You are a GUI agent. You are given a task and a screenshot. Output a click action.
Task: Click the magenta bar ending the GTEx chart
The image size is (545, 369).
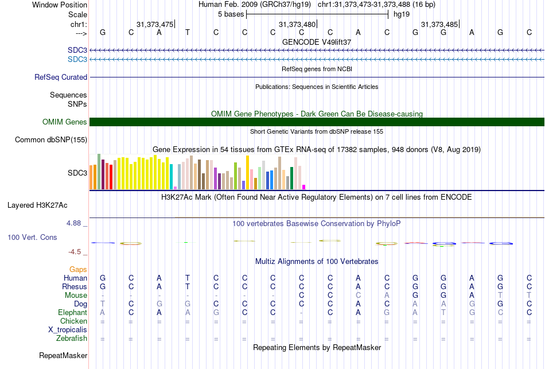click(x=304, y=187)
